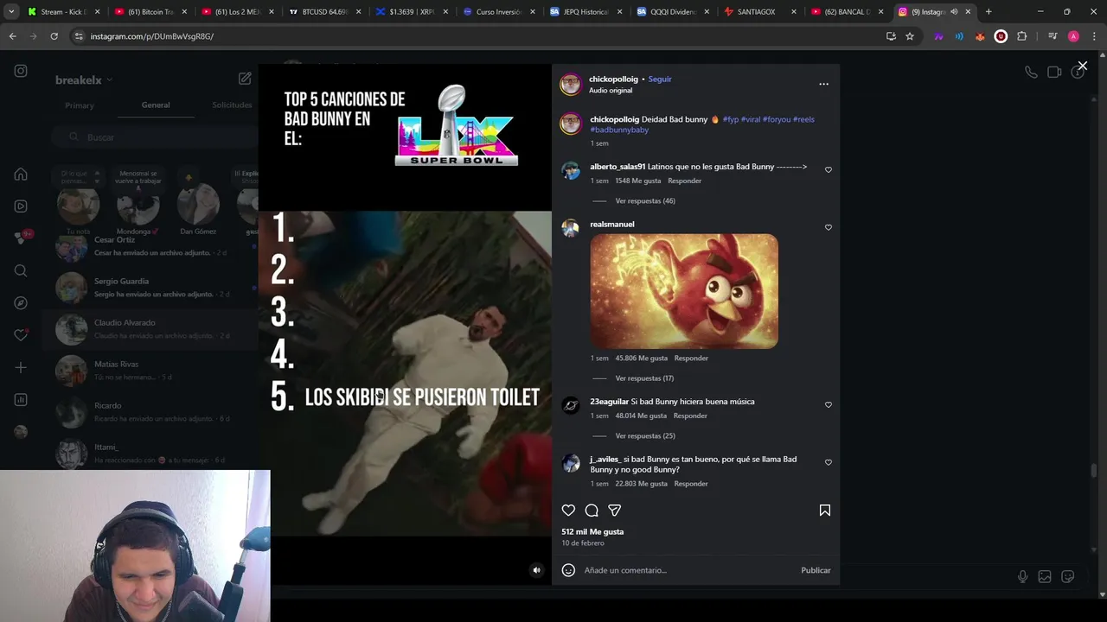Open the breakelx account switcher dropdown

[84, 80]
